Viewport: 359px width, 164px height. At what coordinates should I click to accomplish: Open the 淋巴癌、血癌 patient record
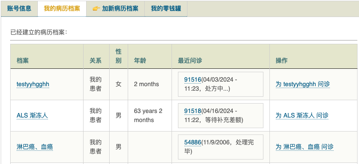[x=35, y=147]
